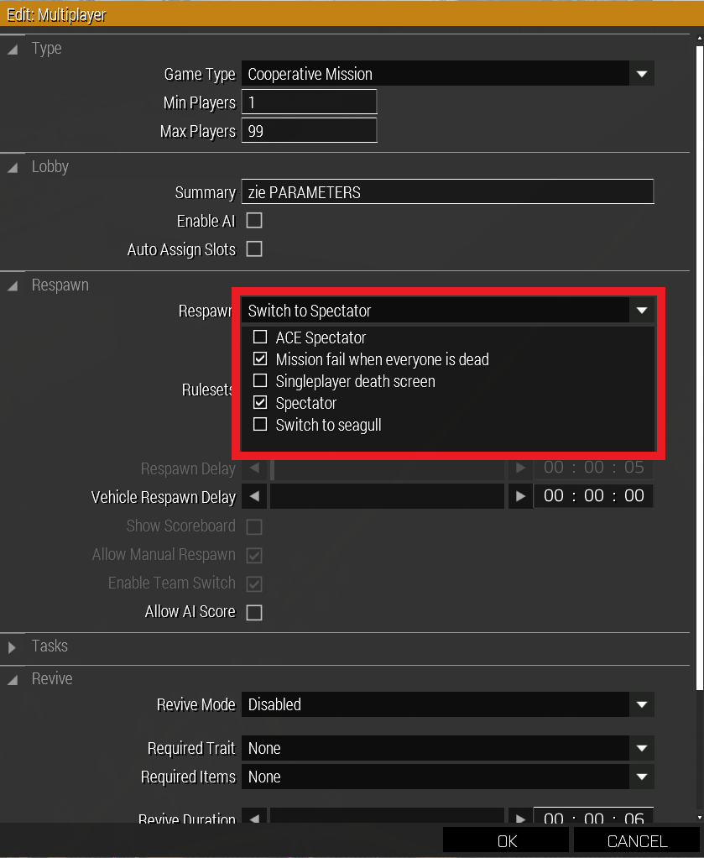Image resolution: width=704 pixels, height=858 pixels.
Task: Click the Respawn Delay right arrow
Action: (x=521, y=468)
